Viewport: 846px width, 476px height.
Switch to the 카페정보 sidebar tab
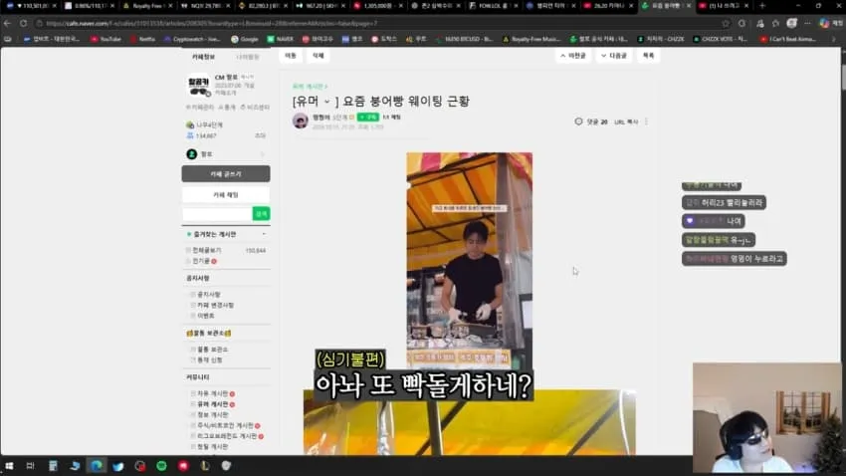tap(203, 57)
